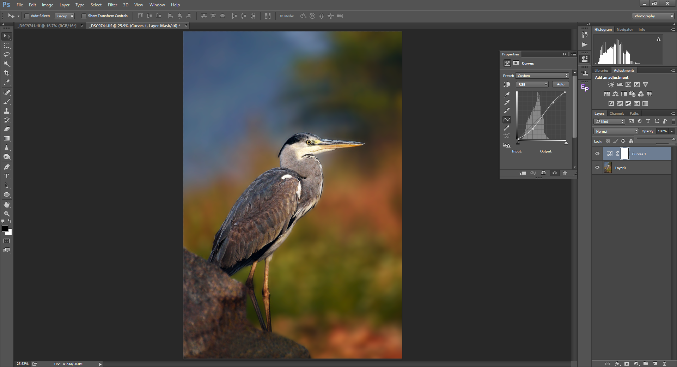
Task: Enable Show Transform Controls checkbox
Action: coord(84,16)
